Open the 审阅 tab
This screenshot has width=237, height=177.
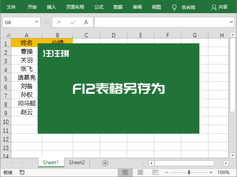pyautogui.click(x=137, y=7)
